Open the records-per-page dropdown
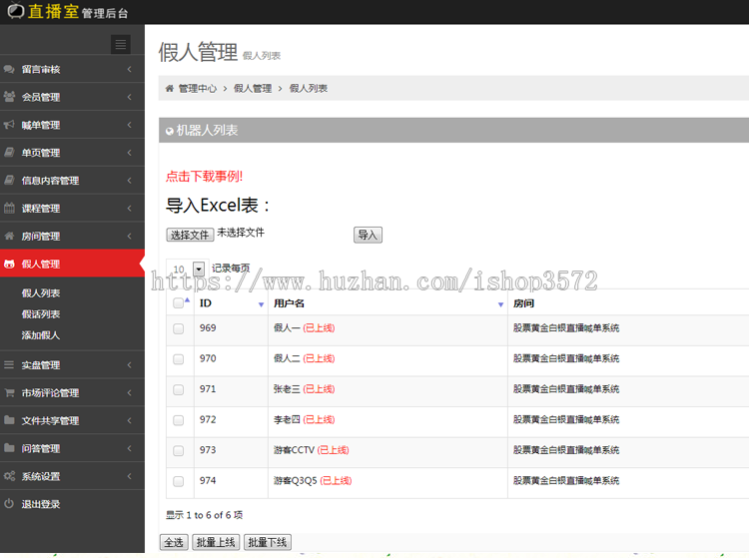 click(x=187, y=269)
